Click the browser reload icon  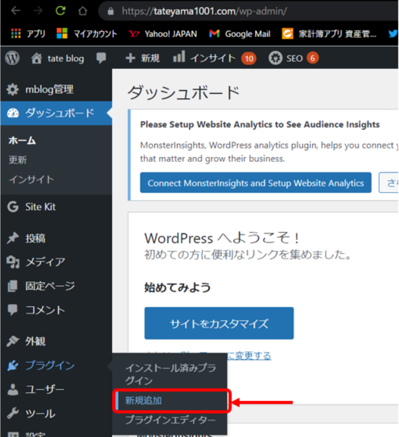(61, 11)
